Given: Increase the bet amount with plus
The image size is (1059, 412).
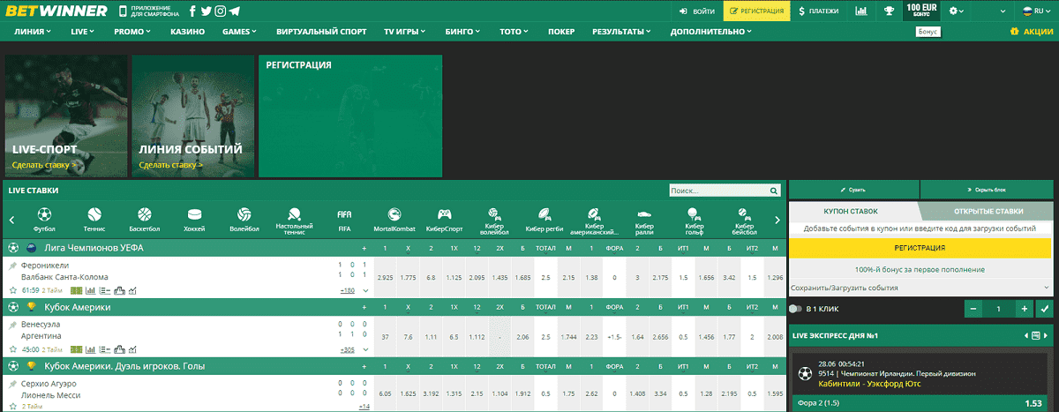Looking at the screenshot, I should (1024, 309).
